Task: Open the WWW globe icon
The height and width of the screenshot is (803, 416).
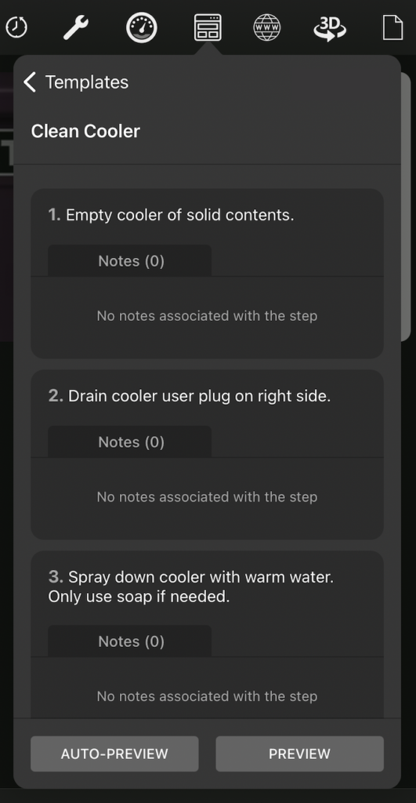Action: 267,27
